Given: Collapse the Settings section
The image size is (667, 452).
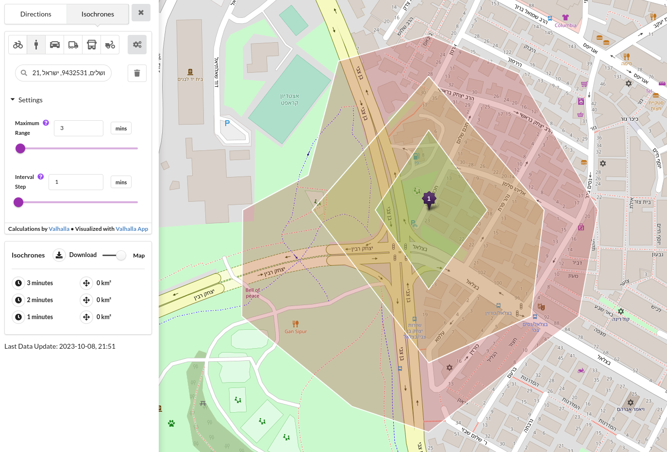Looking at the screenshot, I should 13,99.
